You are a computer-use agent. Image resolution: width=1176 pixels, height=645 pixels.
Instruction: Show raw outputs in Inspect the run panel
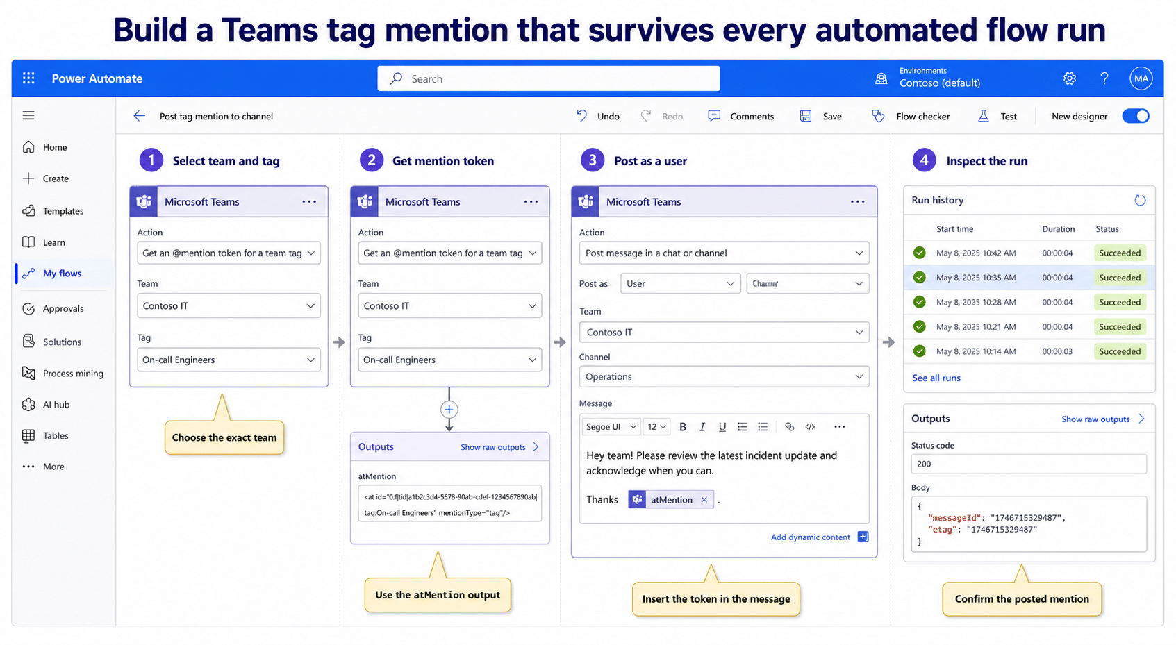[1102, 419]
